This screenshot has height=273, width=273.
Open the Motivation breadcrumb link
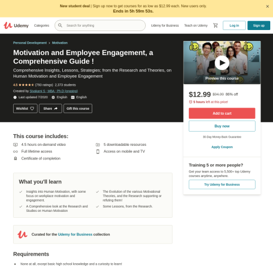60,43
